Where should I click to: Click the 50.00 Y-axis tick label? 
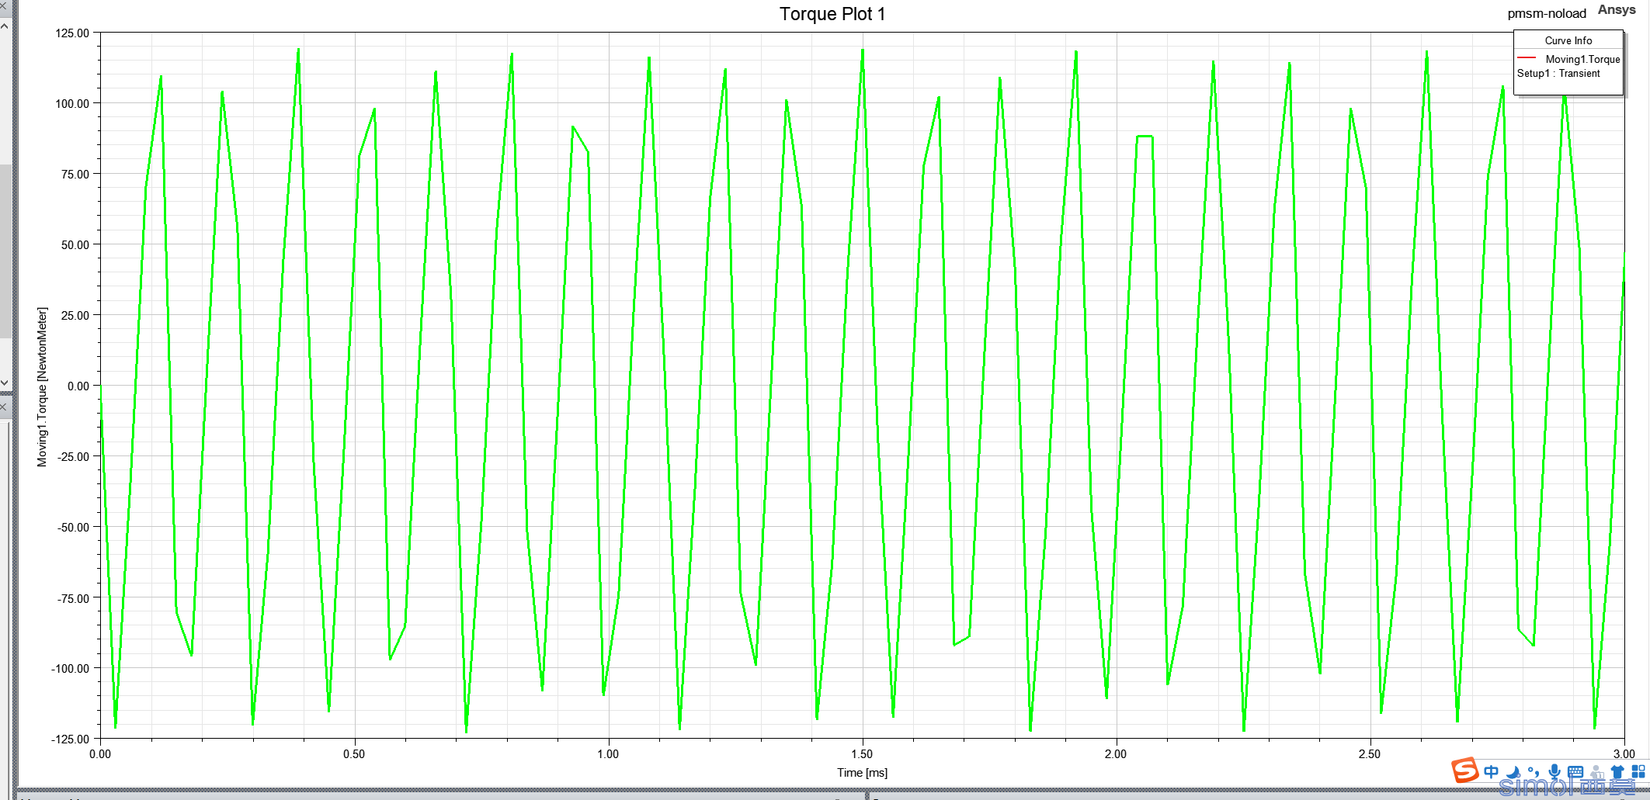click(x=75, y=245)
